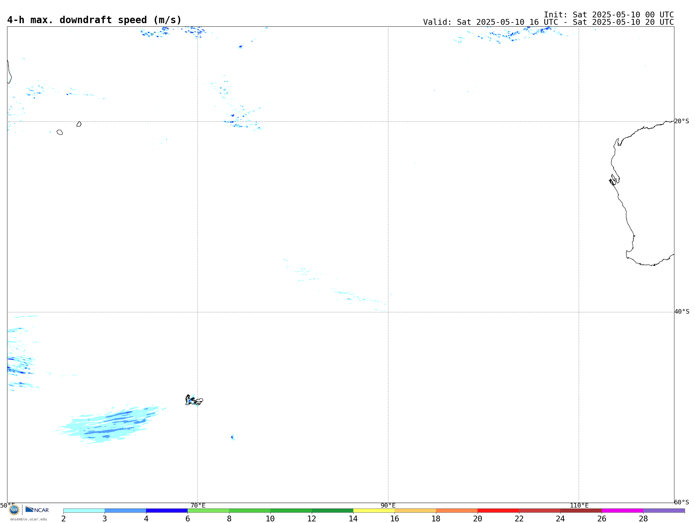This screenshot has width=695, height=523.
Task: Click colorbar tick label "2"
Action: (63, 518)
